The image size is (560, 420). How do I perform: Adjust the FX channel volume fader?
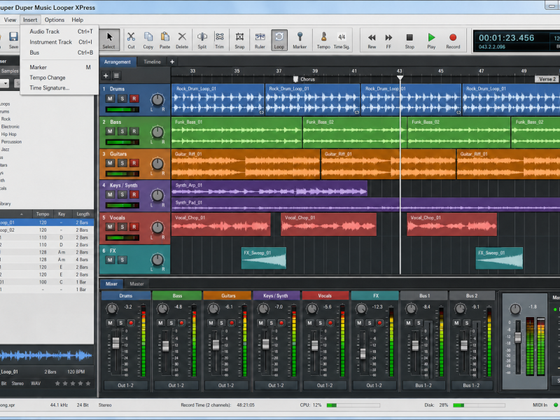point(363,353)
